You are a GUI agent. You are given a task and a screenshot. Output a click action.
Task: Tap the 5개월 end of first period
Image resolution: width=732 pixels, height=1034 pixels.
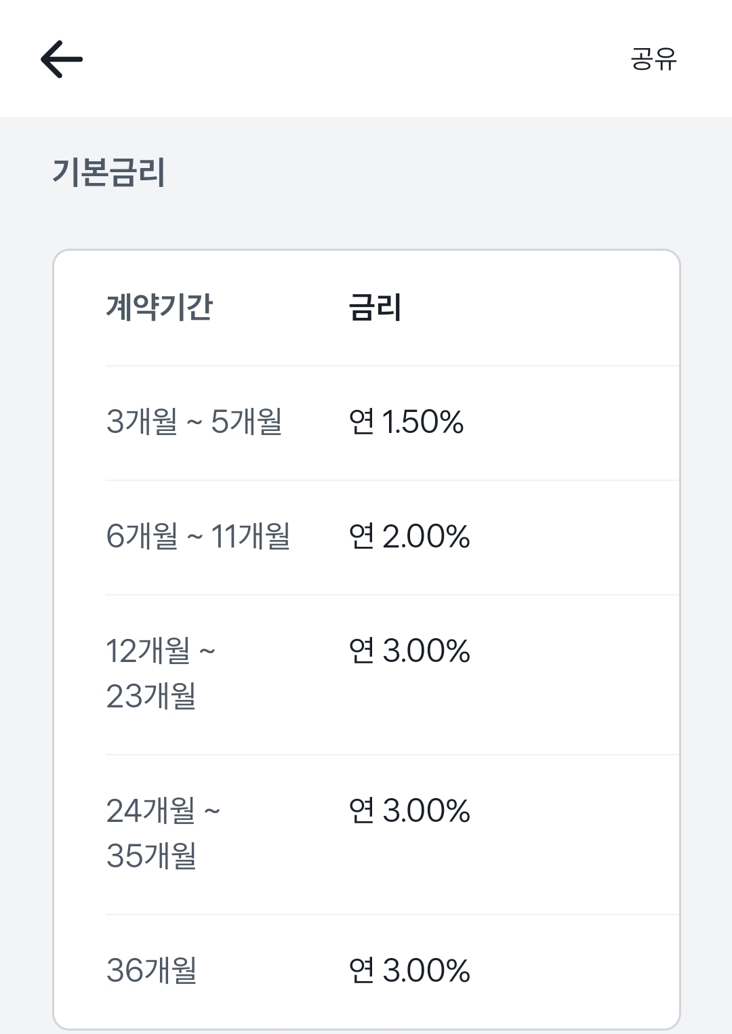coord(247,421)
